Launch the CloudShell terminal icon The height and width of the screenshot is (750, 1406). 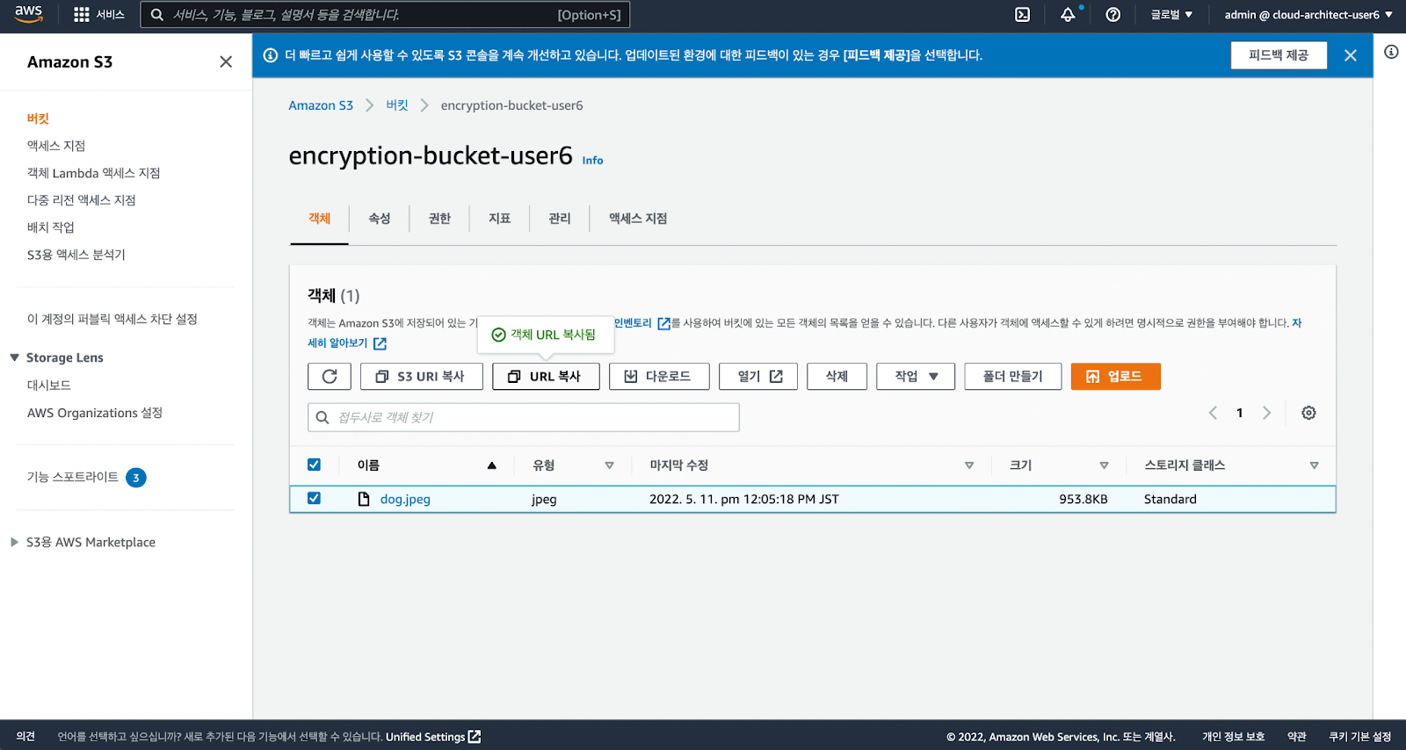click(x=1022, y=15)
